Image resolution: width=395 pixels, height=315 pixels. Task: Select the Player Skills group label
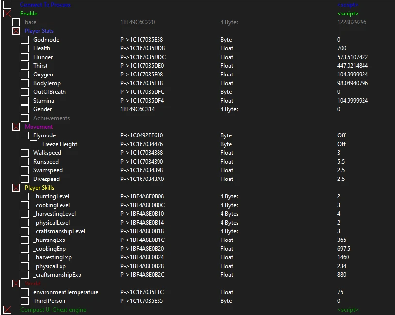(x=40, y=188)
